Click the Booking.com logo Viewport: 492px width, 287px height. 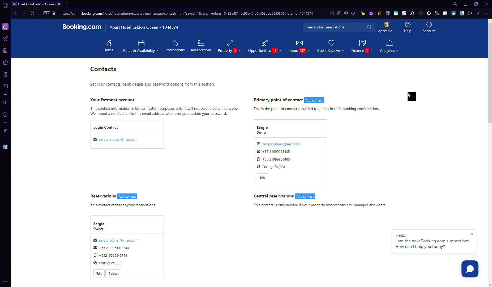pyautogui.click(x=82, y=27)
